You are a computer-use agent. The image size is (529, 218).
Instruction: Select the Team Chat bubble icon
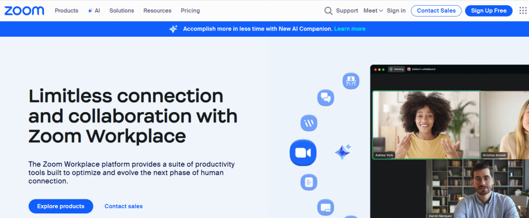tap(325, 98)
